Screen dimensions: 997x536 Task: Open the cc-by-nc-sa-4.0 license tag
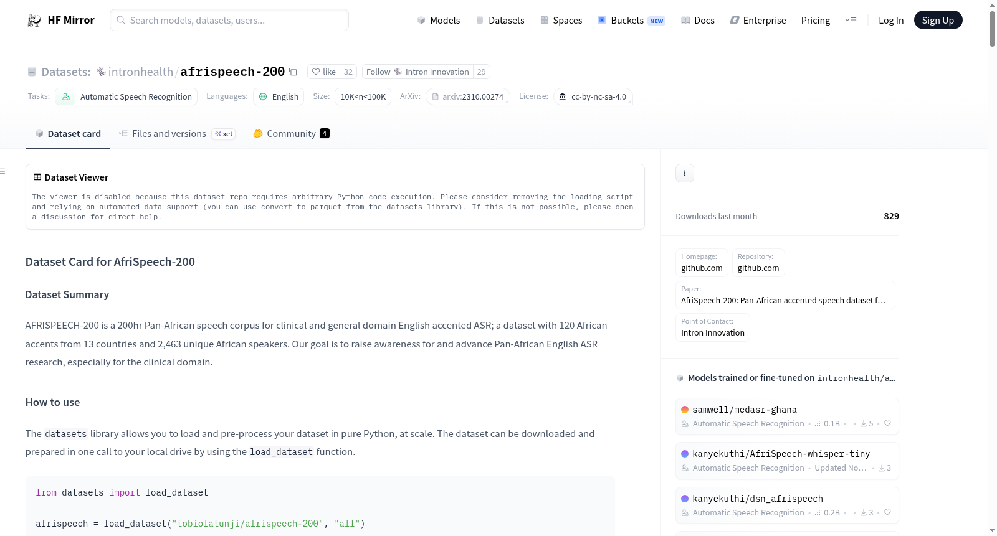(593, 96)
